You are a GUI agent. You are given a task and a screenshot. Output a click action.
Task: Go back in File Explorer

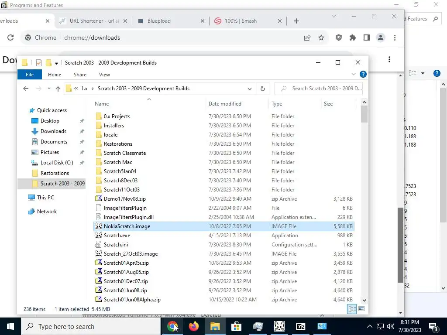(x=26, y=89)
